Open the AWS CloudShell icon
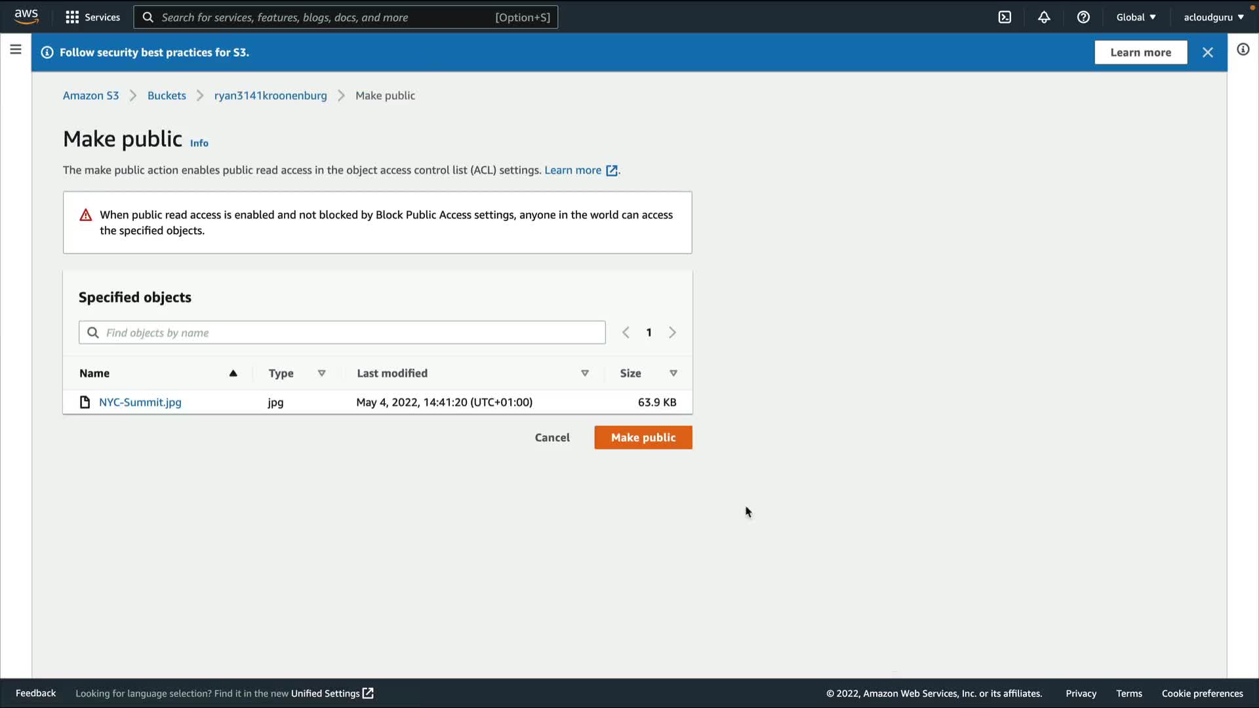1259x708 pixels. coord(1005,17)
